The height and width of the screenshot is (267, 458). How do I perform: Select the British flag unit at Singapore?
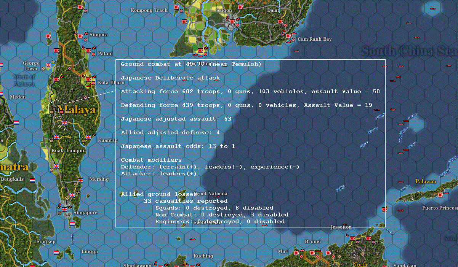(x=64, y=210)
